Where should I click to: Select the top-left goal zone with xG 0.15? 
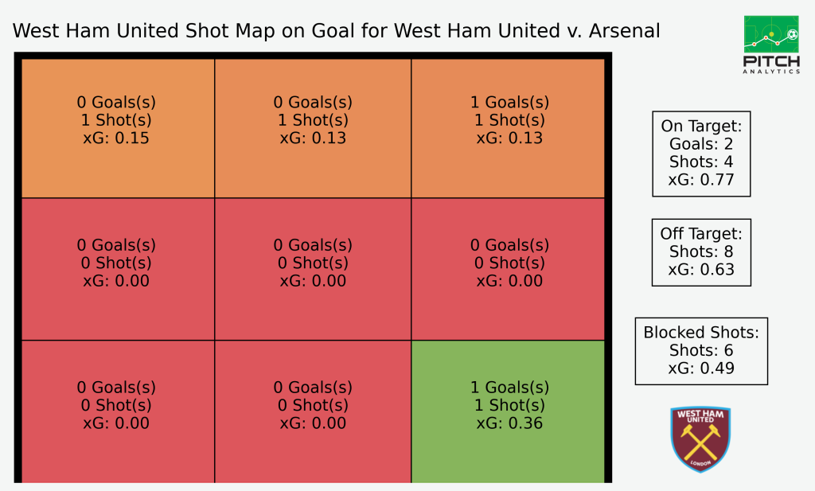tap(118, 128)
